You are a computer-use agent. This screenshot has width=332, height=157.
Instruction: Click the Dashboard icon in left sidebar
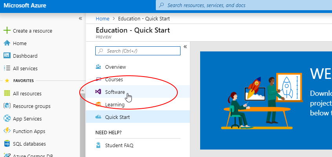(7, 56)
